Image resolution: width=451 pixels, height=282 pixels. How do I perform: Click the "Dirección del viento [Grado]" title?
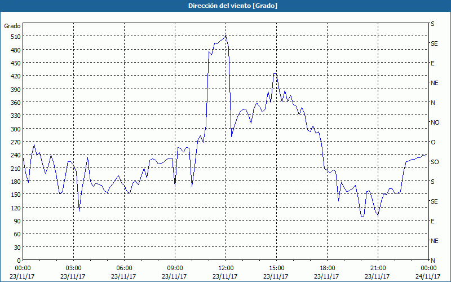(x=233, y=6)
